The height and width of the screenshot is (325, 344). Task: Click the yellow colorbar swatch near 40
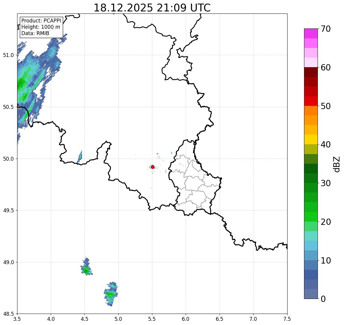[311, 139]
